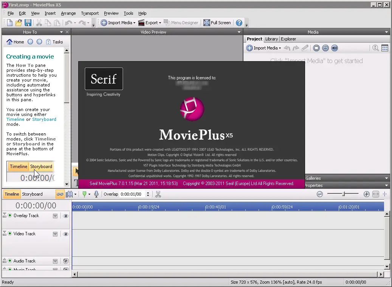Mute the Audio Track with its speaker icon
Screen dimensions: 392x287
coord(66,261)
